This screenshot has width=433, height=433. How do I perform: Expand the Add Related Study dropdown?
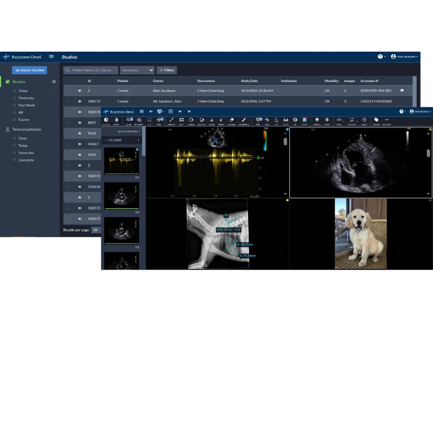129,131
